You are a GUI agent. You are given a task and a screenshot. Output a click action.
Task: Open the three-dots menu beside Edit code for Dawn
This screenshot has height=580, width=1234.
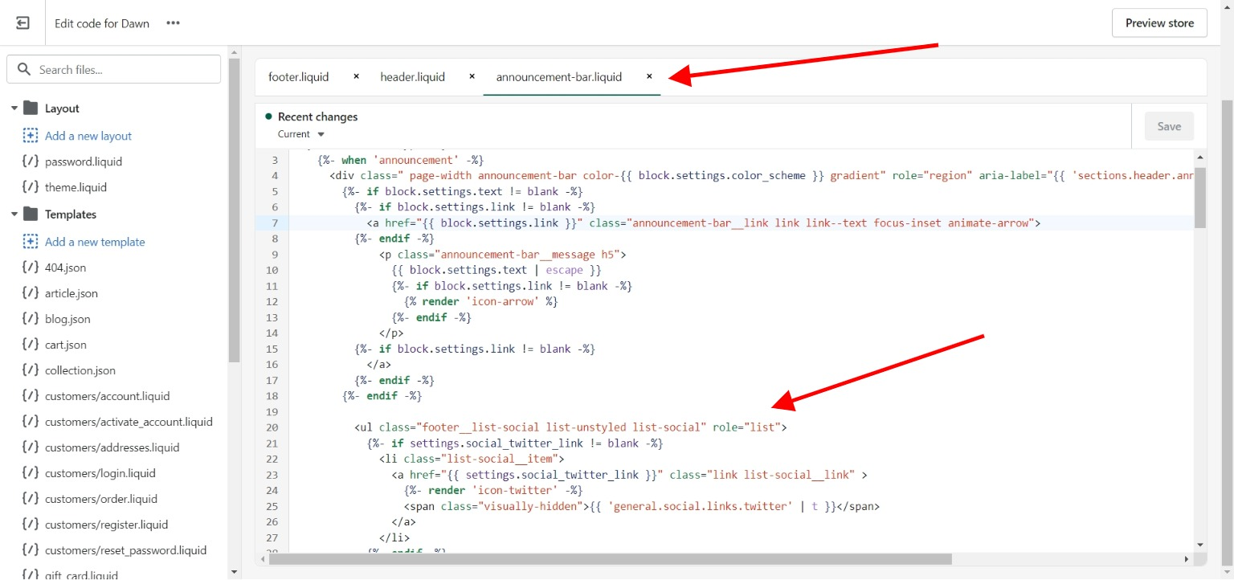[173, 23]
